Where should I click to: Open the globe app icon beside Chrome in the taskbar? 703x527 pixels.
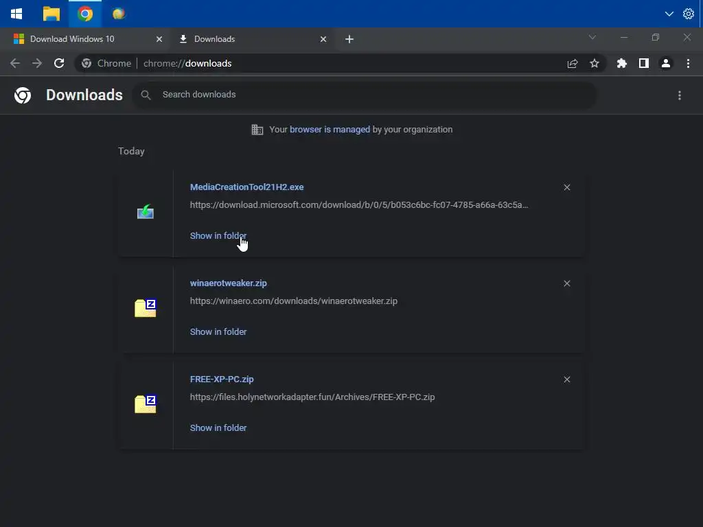point(118,14)
